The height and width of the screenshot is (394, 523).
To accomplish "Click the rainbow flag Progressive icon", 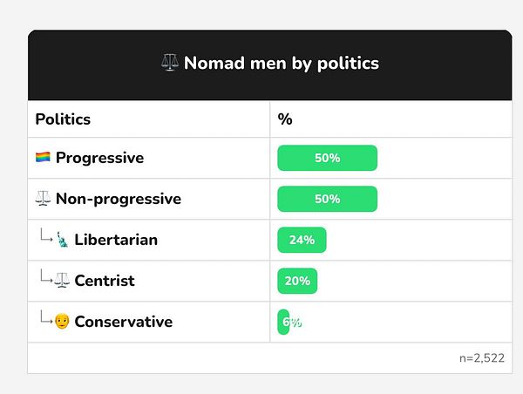I will pos(43,158).
